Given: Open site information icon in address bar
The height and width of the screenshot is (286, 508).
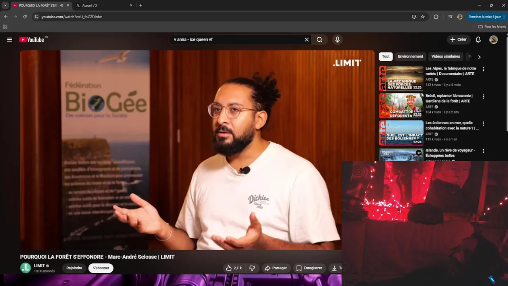Looking at the screenshot, I should (x=36, y=17).
